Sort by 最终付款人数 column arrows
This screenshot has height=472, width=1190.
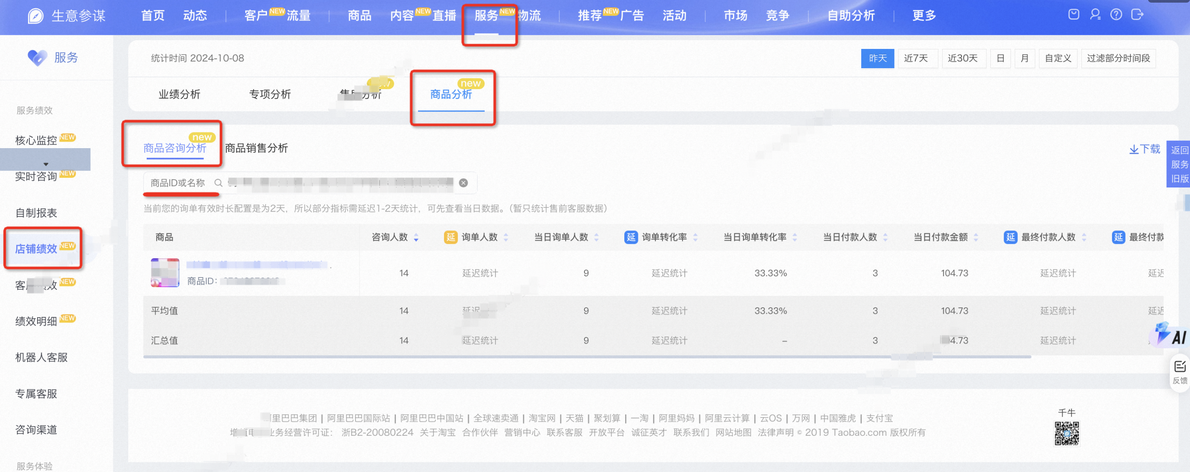pyautogui.click(x=1084, y=237)
